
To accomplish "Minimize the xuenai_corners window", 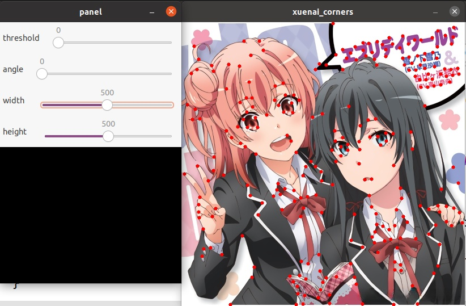I will (435, 11).
